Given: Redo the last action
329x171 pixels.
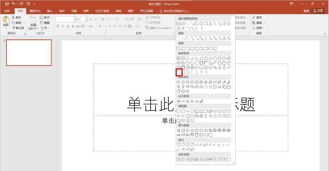Looking at the screenshot, I should coord(21,4).
